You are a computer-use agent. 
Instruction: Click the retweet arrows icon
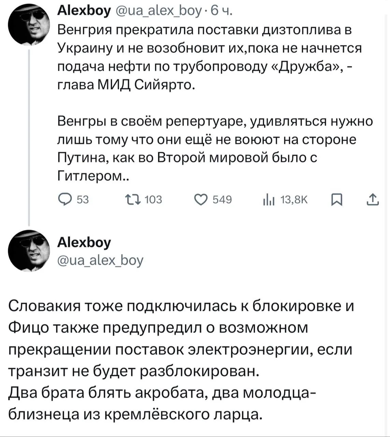(133, 199)
